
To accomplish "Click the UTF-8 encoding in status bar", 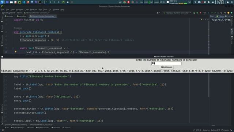I will click(x=199, y=130).
